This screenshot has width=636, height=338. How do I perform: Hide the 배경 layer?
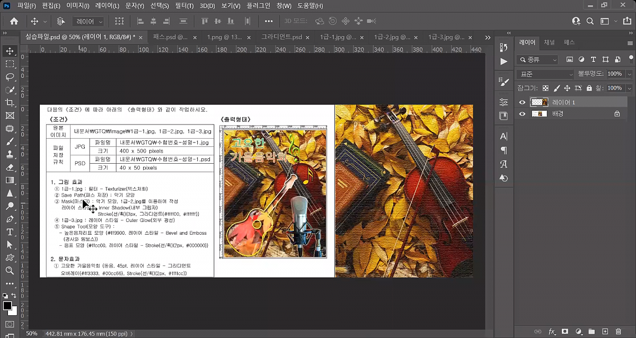click(523, 113)
